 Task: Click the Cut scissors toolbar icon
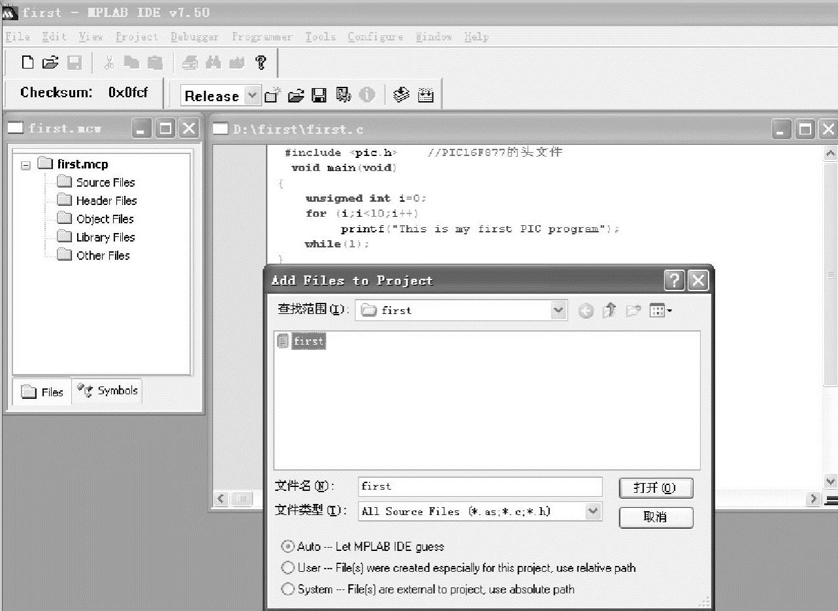click(109, 63)
